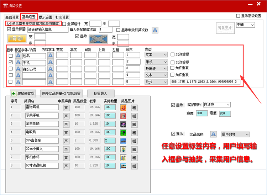Expand type dropdown showing 身份证
The height and width of the screenshot is (195, 267).
point(156,68)
